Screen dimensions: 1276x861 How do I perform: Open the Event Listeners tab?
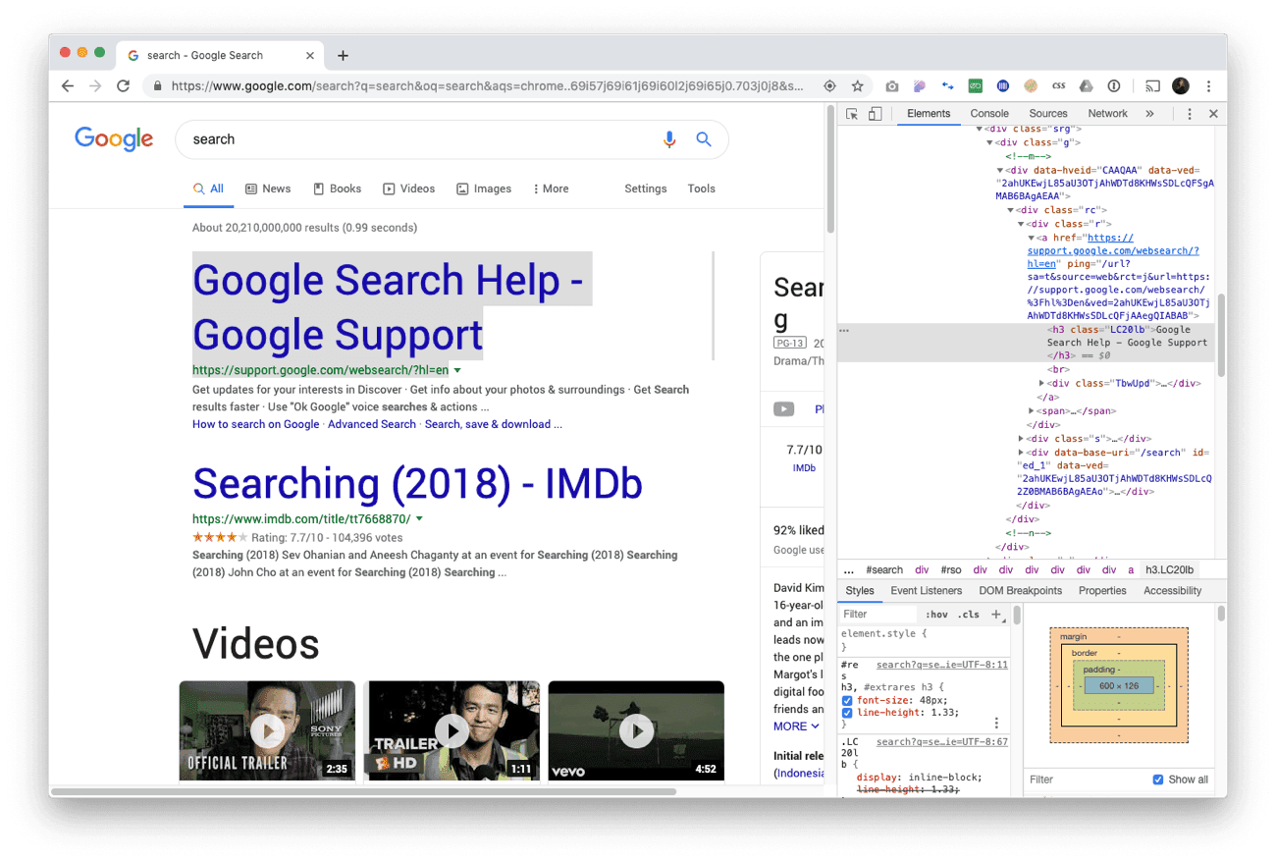click(x=926, y=591)
